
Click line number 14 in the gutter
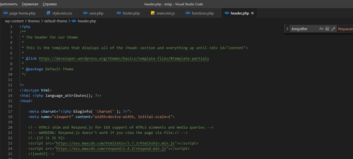click(10, 95)
